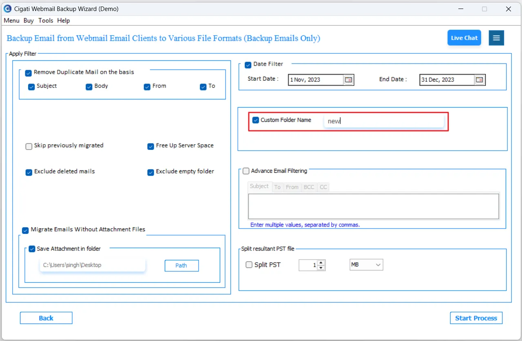Toggle Exclude empty folder checkbox

click(150, 172)
